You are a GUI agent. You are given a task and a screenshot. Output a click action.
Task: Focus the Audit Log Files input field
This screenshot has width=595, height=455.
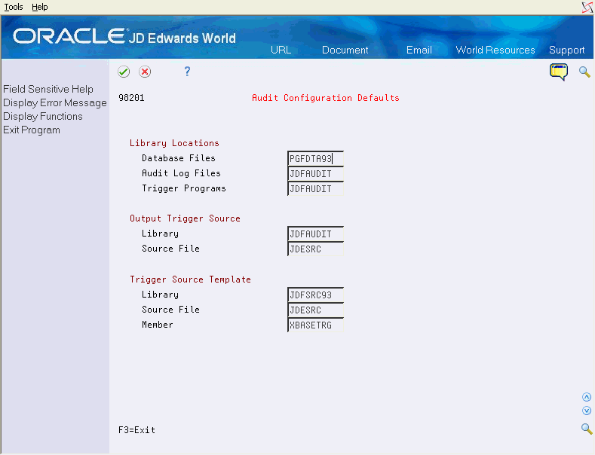click(316, 174)
